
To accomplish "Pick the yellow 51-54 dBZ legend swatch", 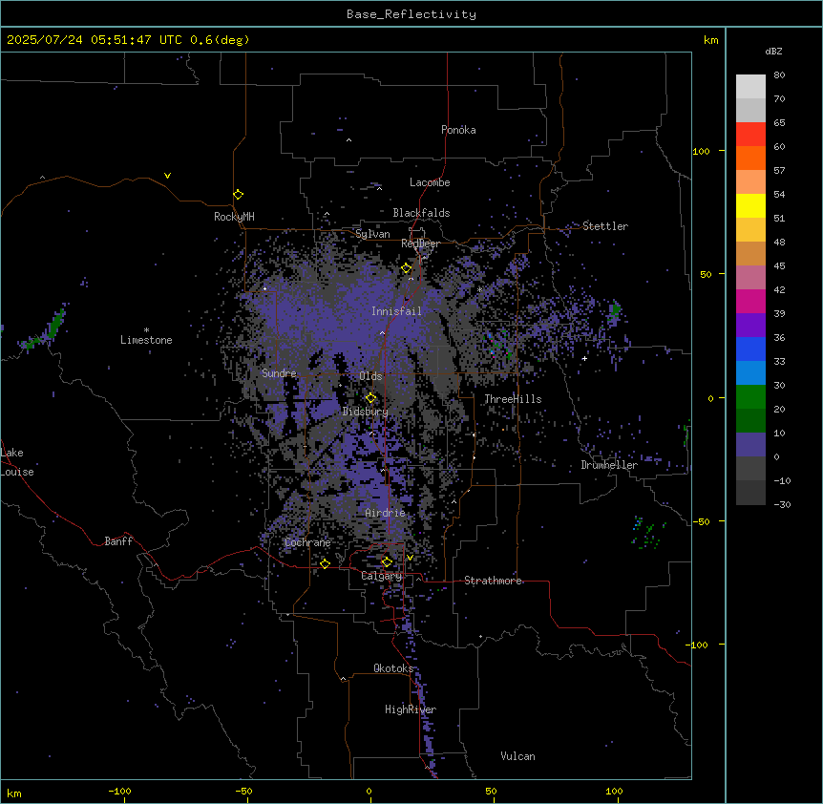I will [750, 205].
